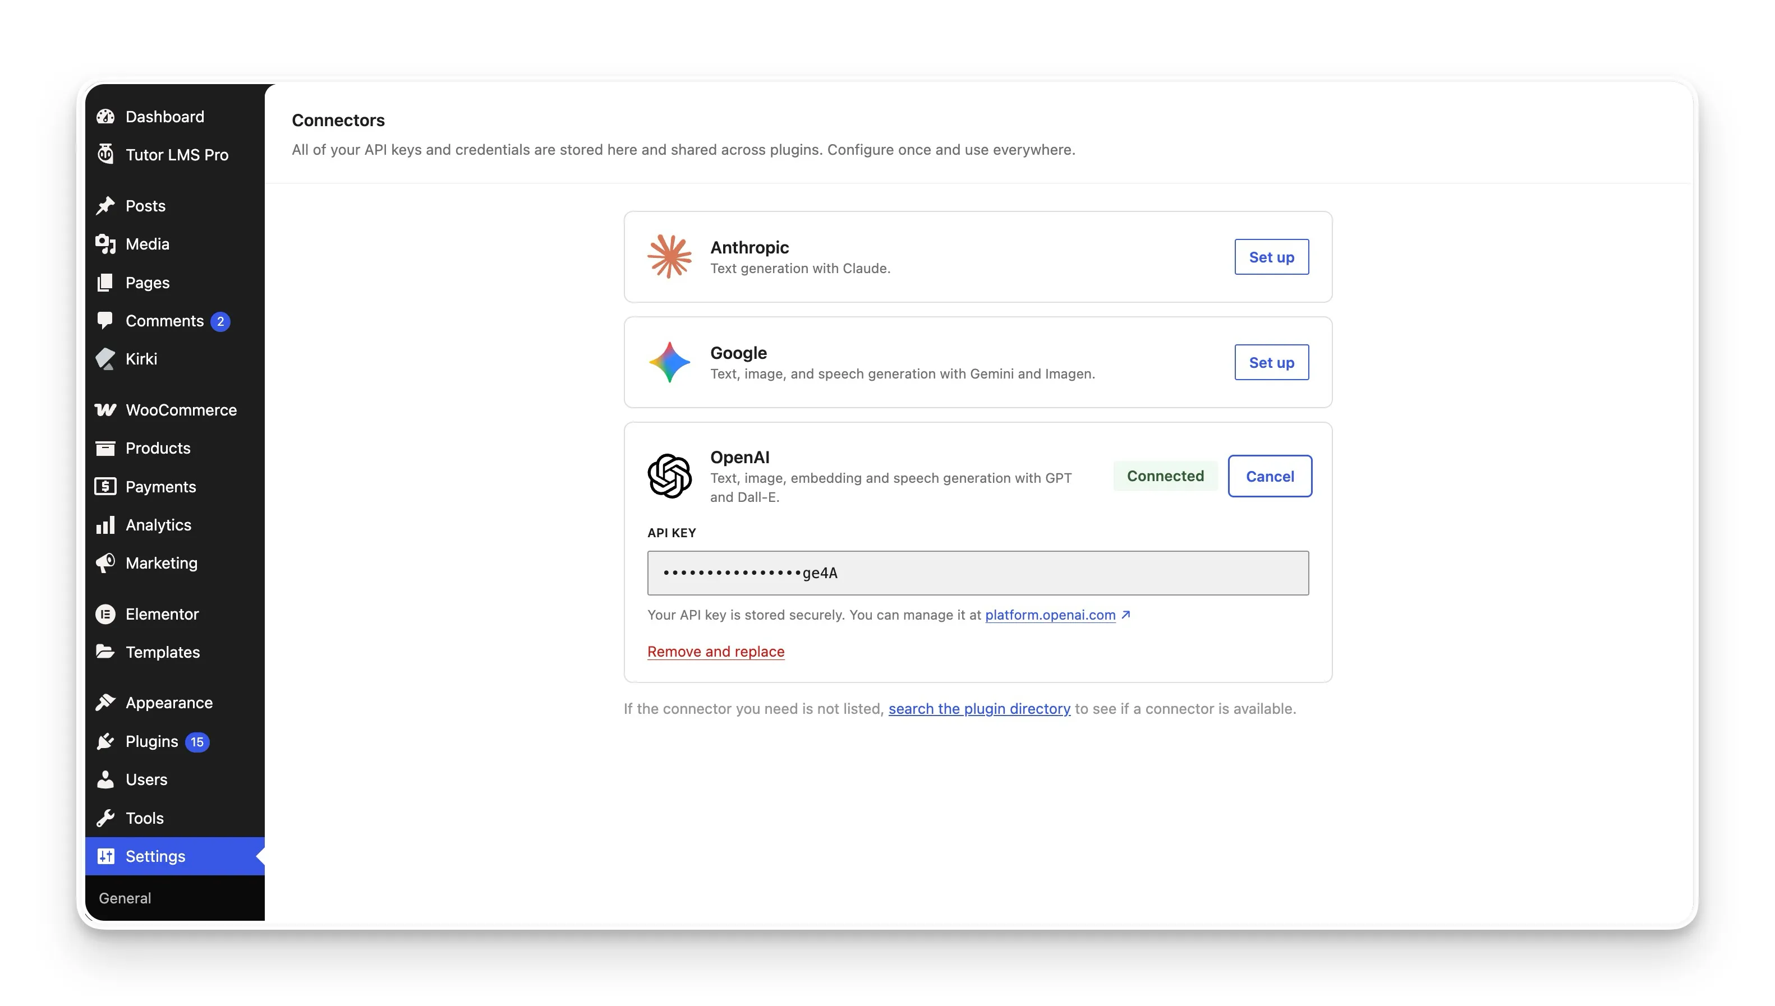Click the Media library icon
The image size is (1775, 1006).
(105, 244)
